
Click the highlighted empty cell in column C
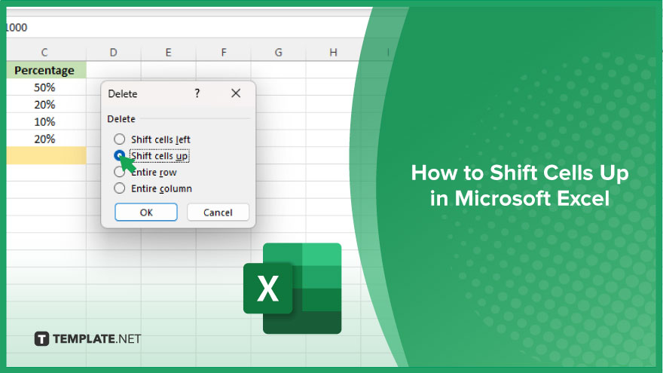click(47, 156)
